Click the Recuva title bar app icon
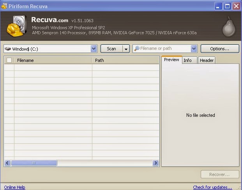This screenshot has height=190, width=242. pyautogui.click(x=4, y=6)
